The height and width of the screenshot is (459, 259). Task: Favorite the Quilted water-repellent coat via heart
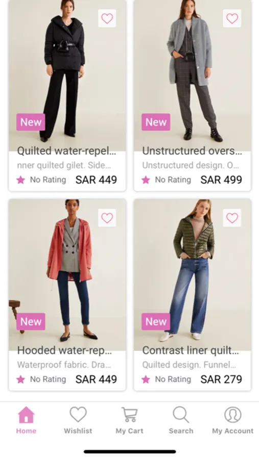click(x=107, y=18)
